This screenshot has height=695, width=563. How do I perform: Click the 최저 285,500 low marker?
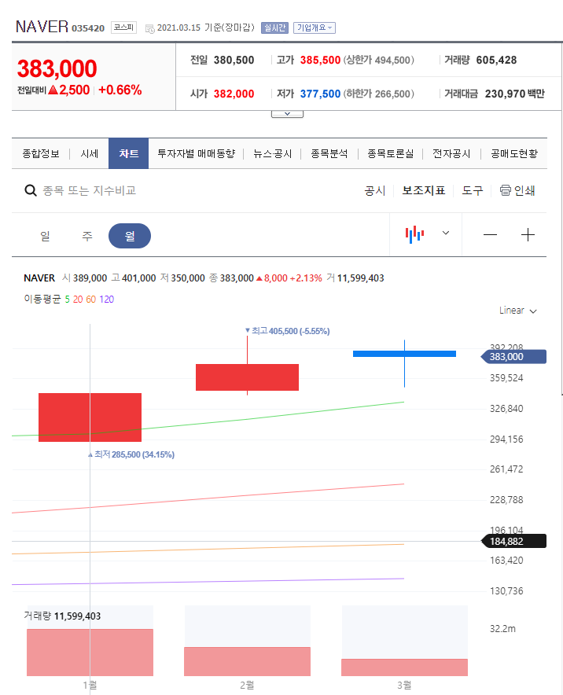(131, 454)
